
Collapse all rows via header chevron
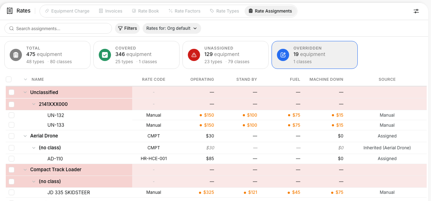(25, 79)
